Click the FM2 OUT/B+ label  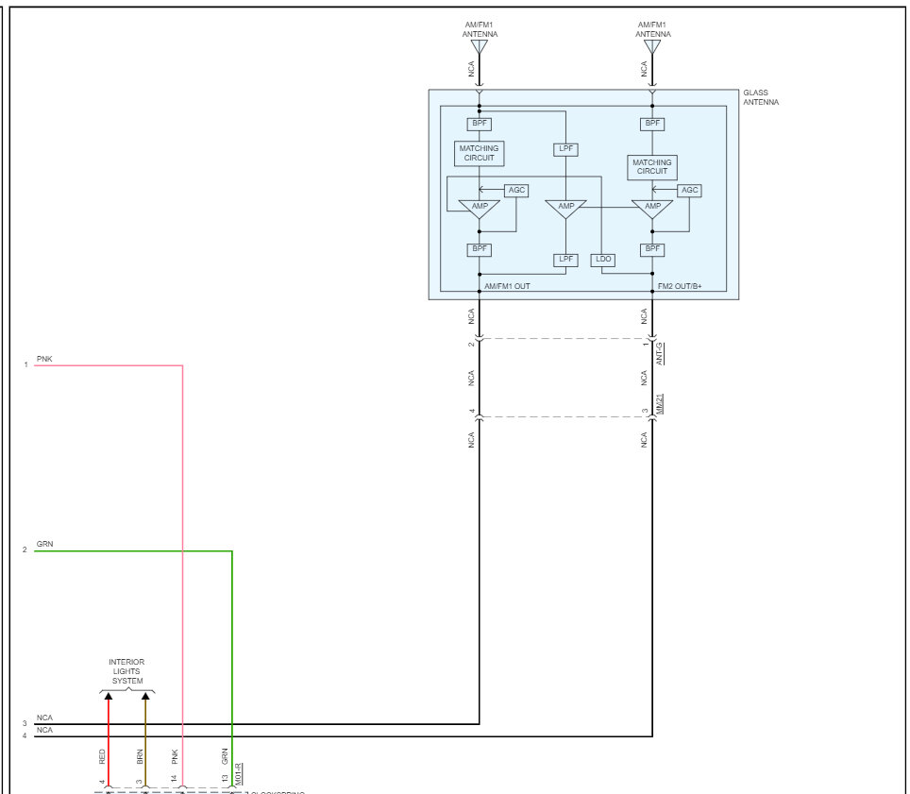click(x=679, y=286)
